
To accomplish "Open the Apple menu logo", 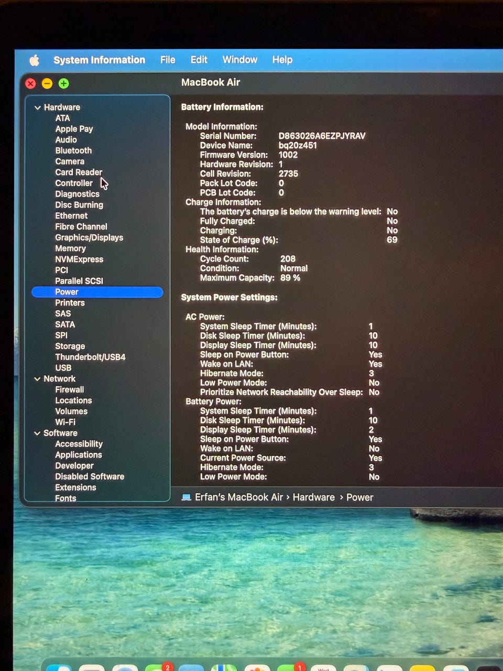I will [34, 60].
